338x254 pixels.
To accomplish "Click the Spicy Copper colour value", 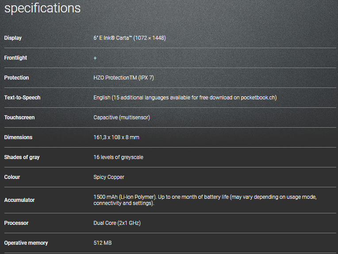I will (109, 177).
